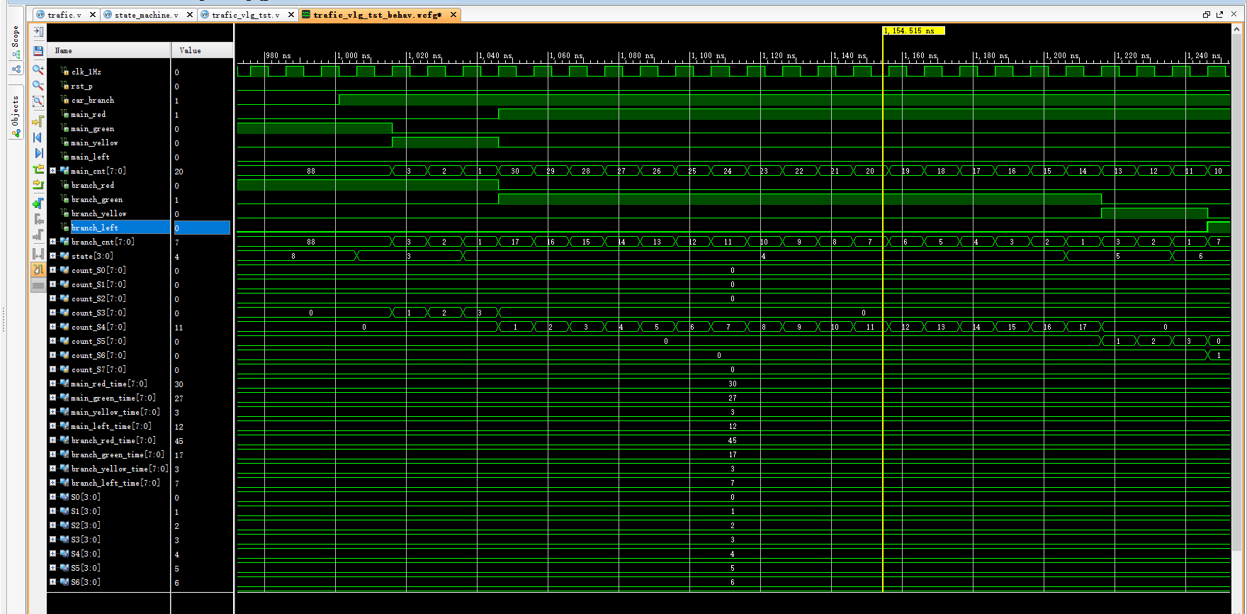Viewport: 1247px width, 614px height.
Task: Close the state_machine.v tab
Action: pyautogui.click(x=190, y=15)
